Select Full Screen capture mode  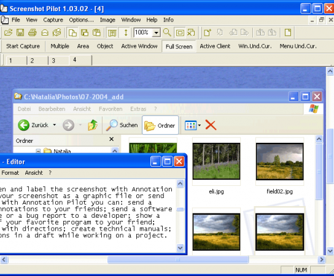pos(179,47)
